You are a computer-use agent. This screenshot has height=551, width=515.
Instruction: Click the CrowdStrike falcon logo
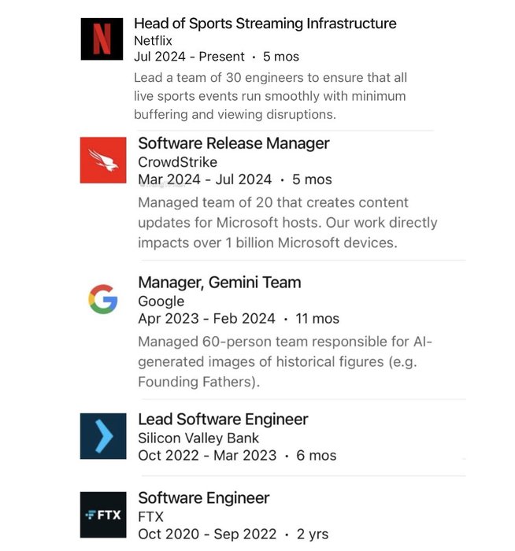(103, 160)
